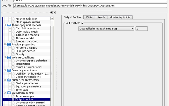
Task: Click the Volume conditions folder icon
Action: pyautogui.click(x=9, y=57)
